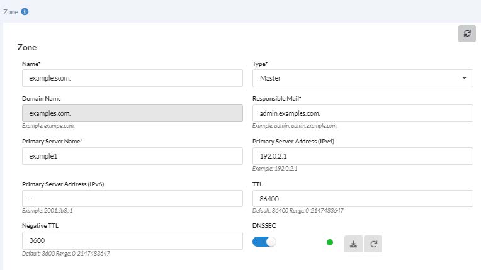The width and height of the screenshot is (481, 270).
Task: Click the green DNSSEC status indicator
Action: [x=330, y=242]
